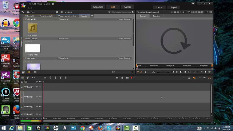The width and height of the screenshot is (233, 131).
Task: Click the preview scrubber bar
Action: (x=174, y=69)
